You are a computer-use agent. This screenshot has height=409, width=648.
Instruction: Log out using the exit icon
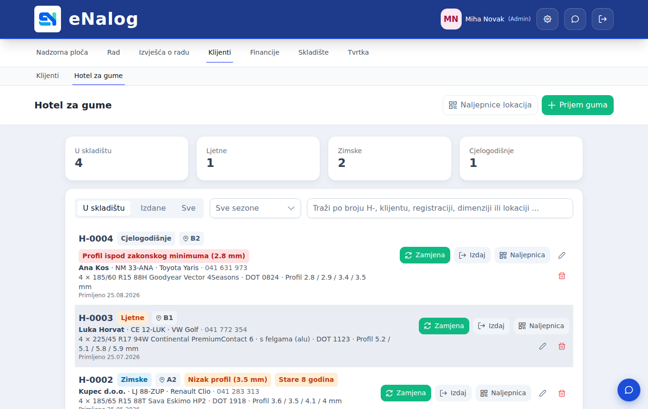(603, 19)
